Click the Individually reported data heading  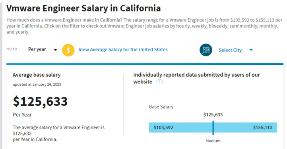tap(197, 78)
